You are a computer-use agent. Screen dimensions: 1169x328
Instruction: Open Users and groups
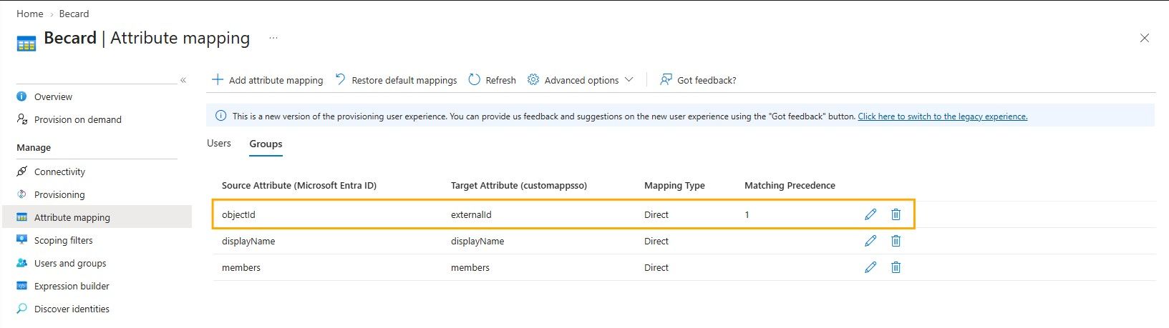70,263
